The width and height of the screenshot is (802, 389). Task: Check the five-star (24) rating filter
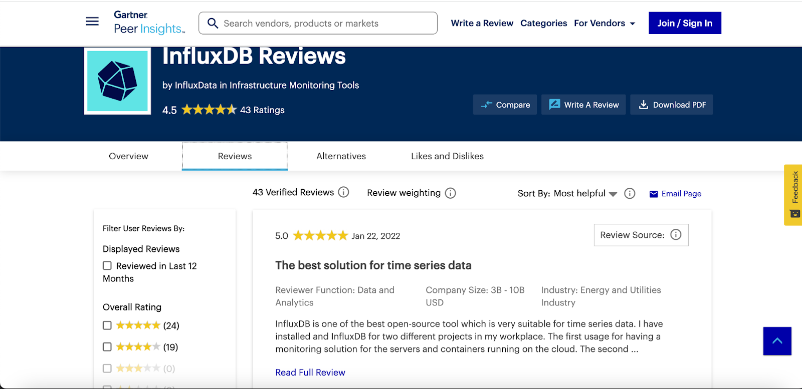pyautogui.click(x=107, y=325)
